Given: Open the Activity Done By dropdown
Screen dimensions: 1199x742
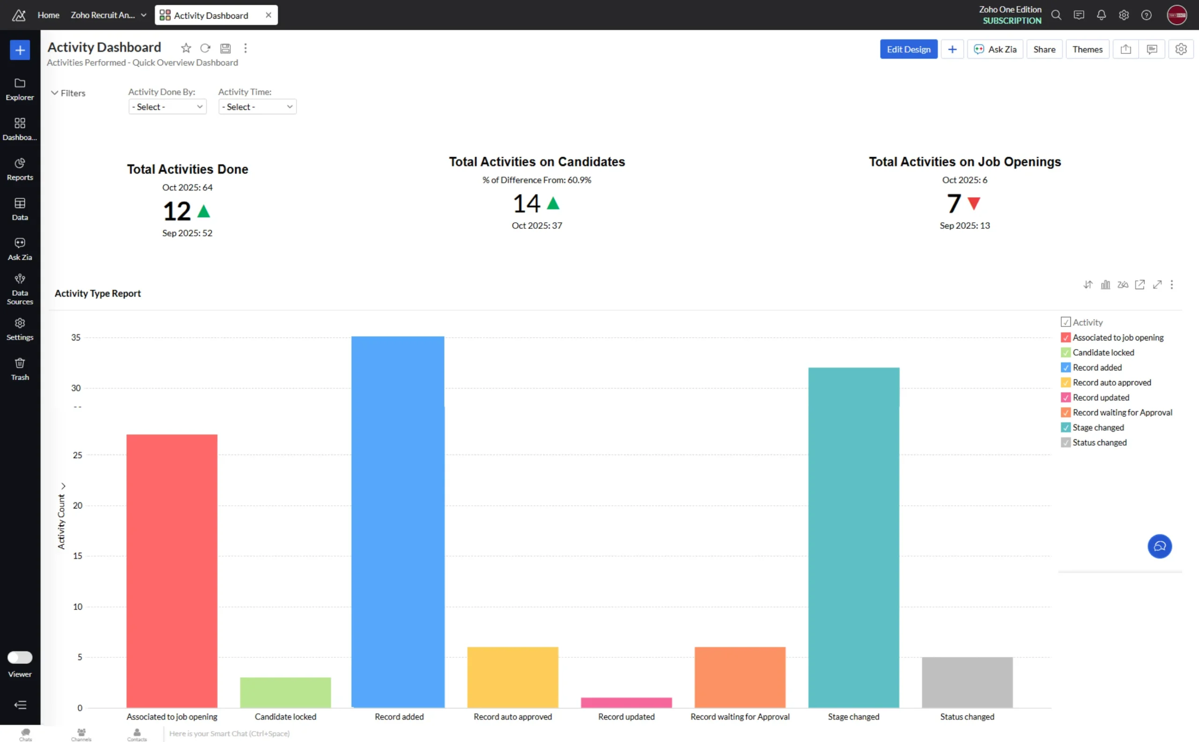Looking at the screenshot, I should [167, 106].
